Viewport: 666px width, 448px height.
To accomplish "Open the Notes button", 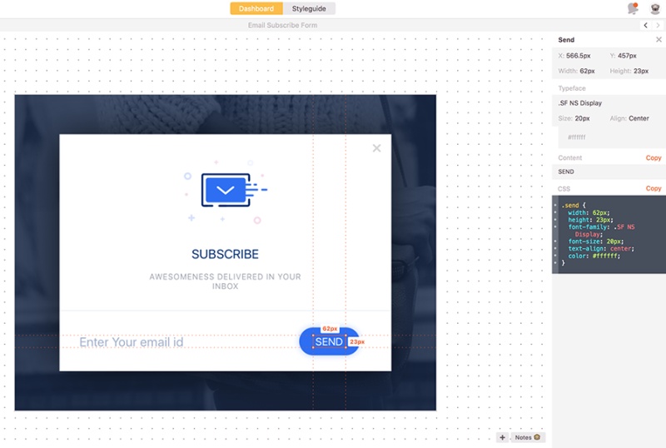I will pyautogui.click(x=528, y=437).
